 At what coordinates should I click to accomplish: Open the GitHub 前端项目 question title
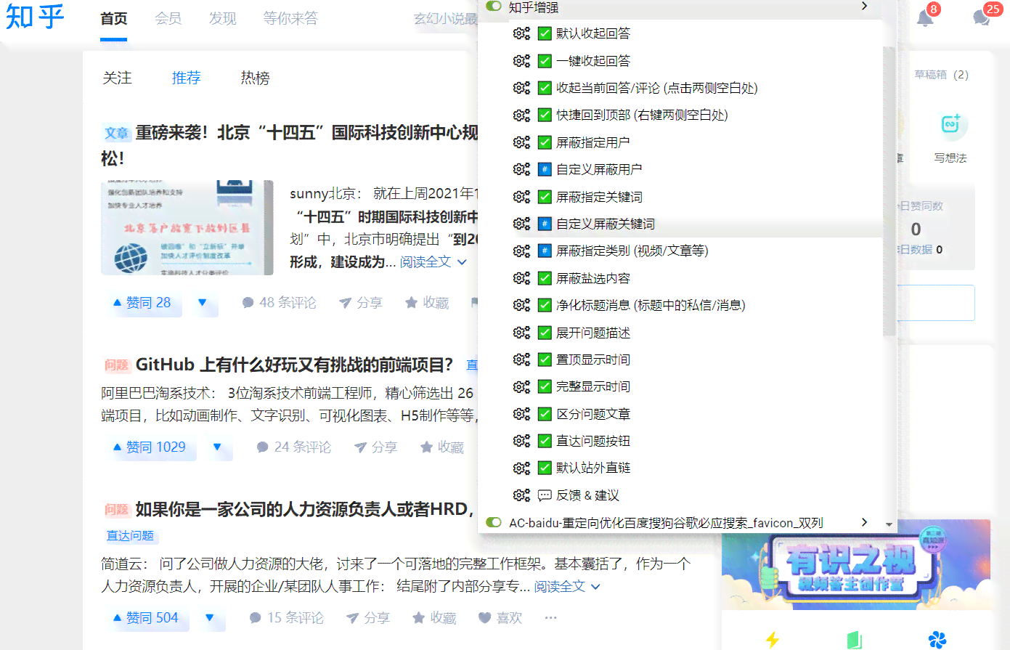coord(294,365)
